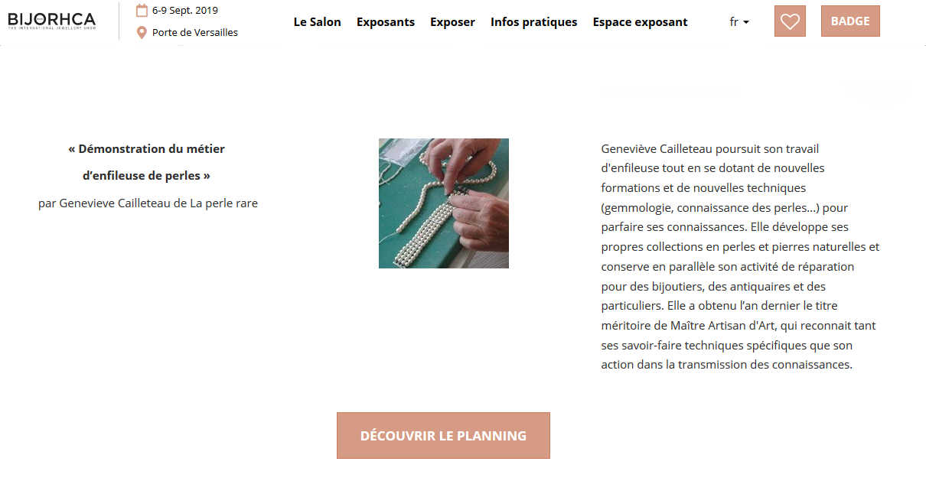Click the pearl stringing photo
Image resolution: width=926 pixels, height=481 pixels.
tap(444, 203)
